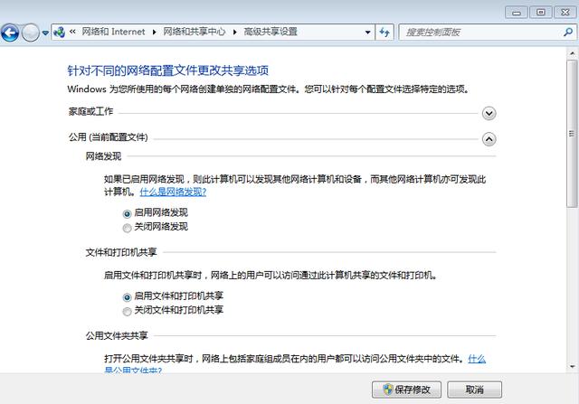Select 关闭网络发现 radio button

(127, 228)
